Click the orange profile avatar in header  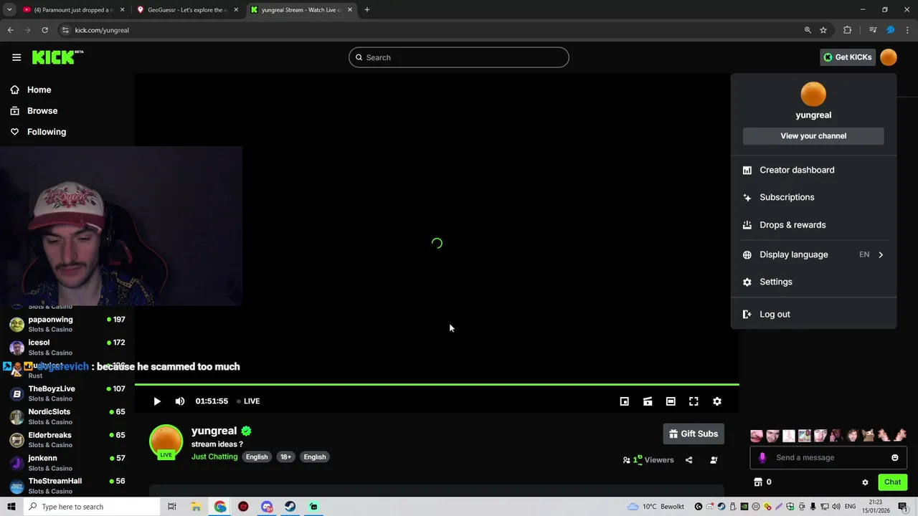pos(889,57)
